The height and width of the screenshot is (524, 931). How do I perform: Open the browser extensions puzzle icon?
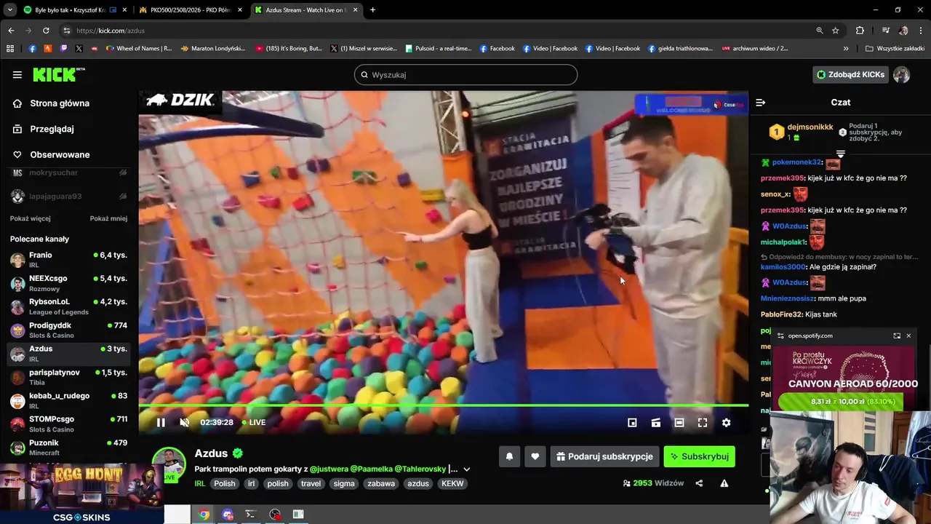(860, 31)
